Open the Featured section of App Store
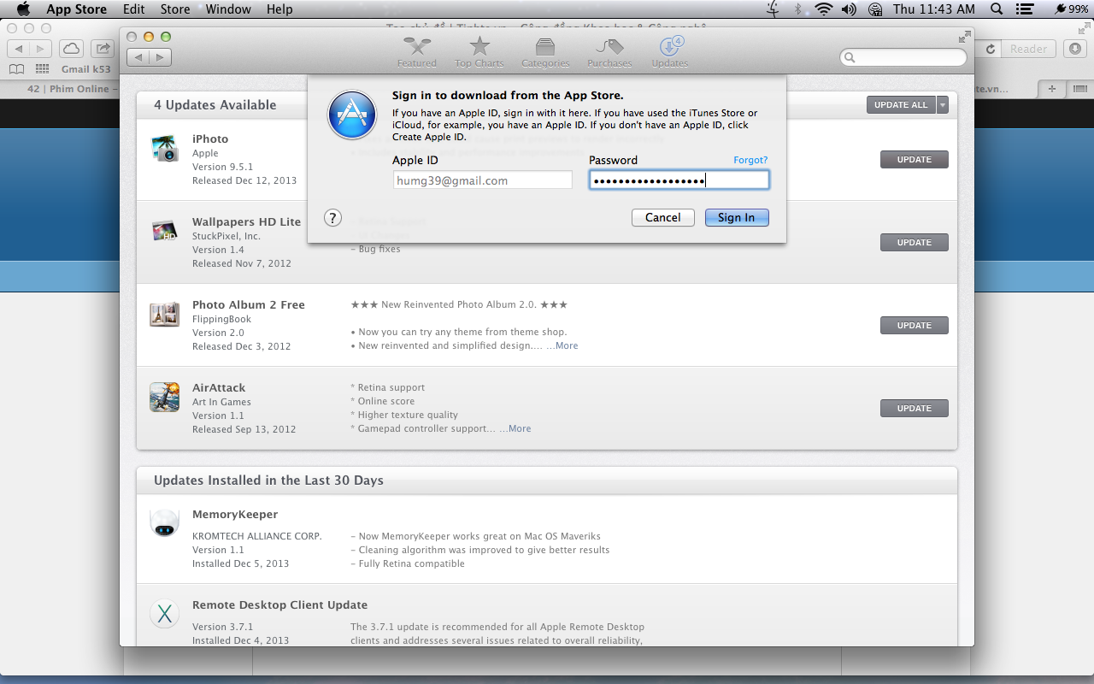This screenshot has width=1094, height=684. 416,52
